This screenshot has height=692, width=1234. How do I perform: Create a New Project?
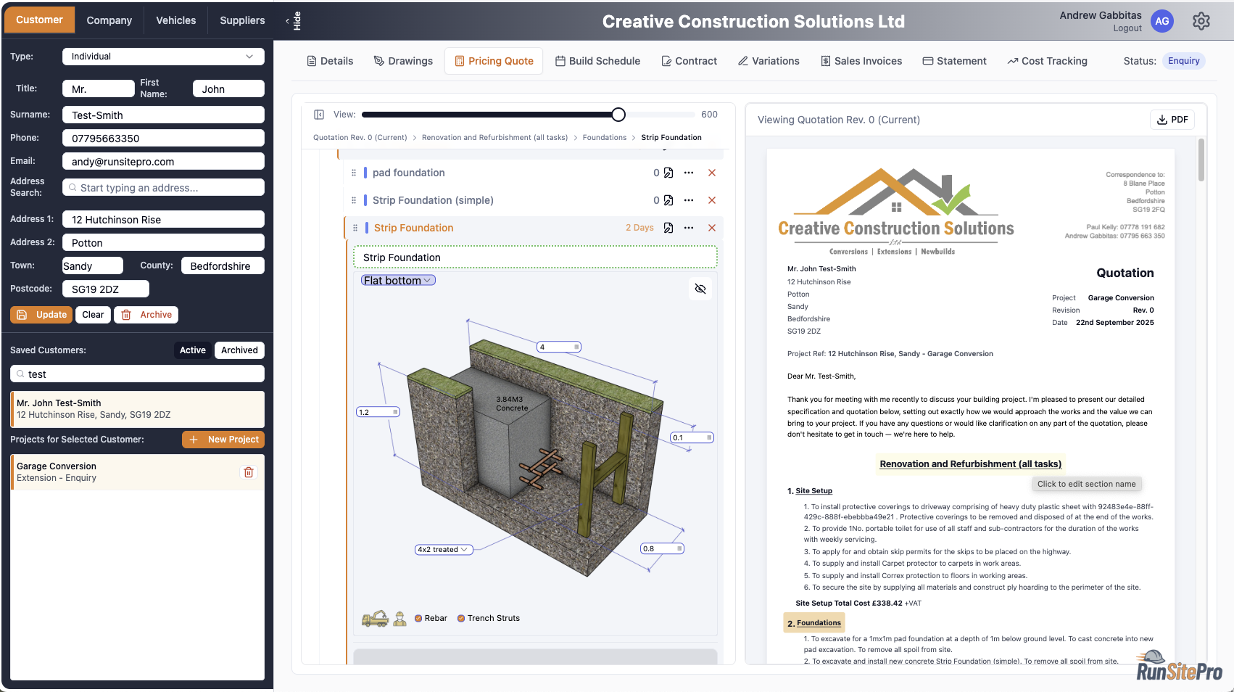(x=223, y=440)
